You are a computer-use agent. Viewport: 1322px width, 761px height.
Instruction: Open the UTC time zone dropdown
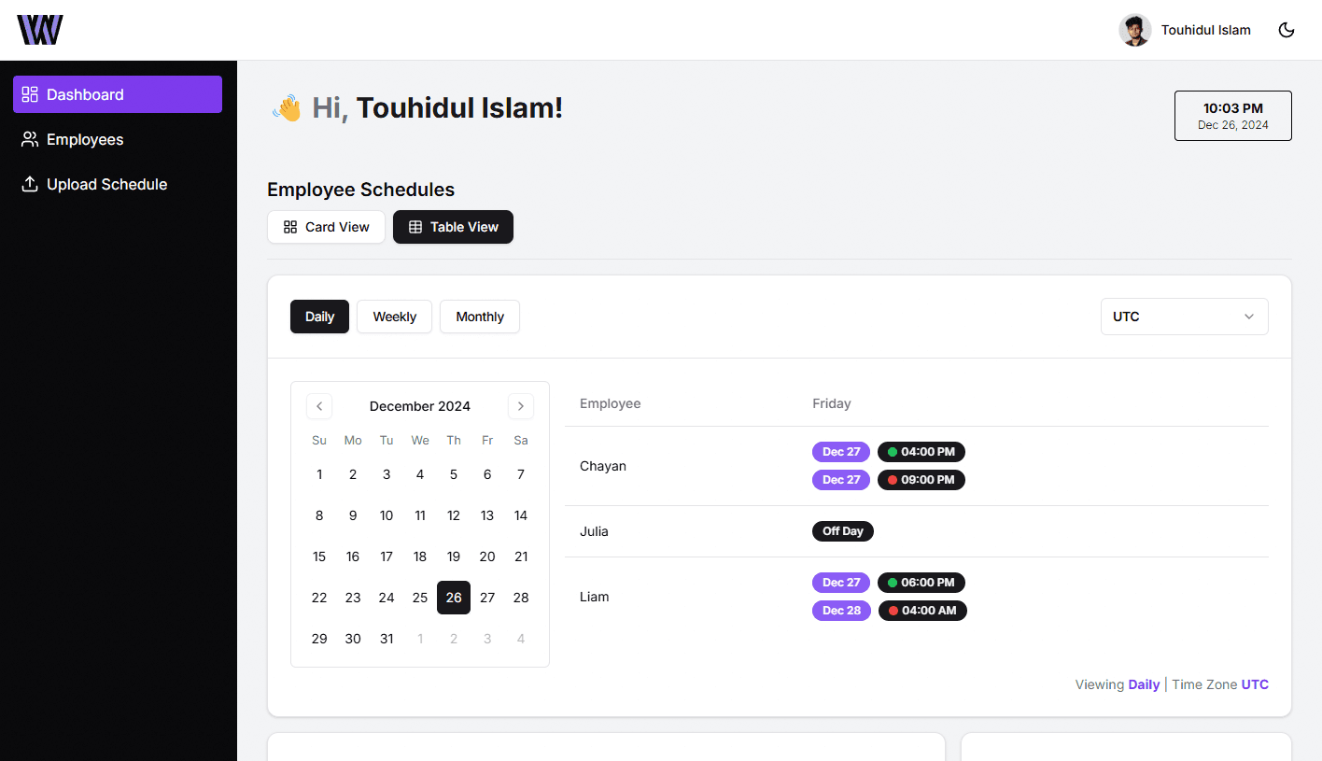pyautogui.click(x=1184, y=317)
